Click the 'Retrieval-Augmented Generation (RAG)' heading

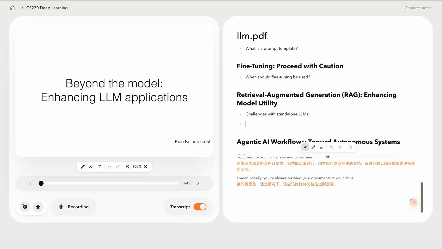click(317, 99)
